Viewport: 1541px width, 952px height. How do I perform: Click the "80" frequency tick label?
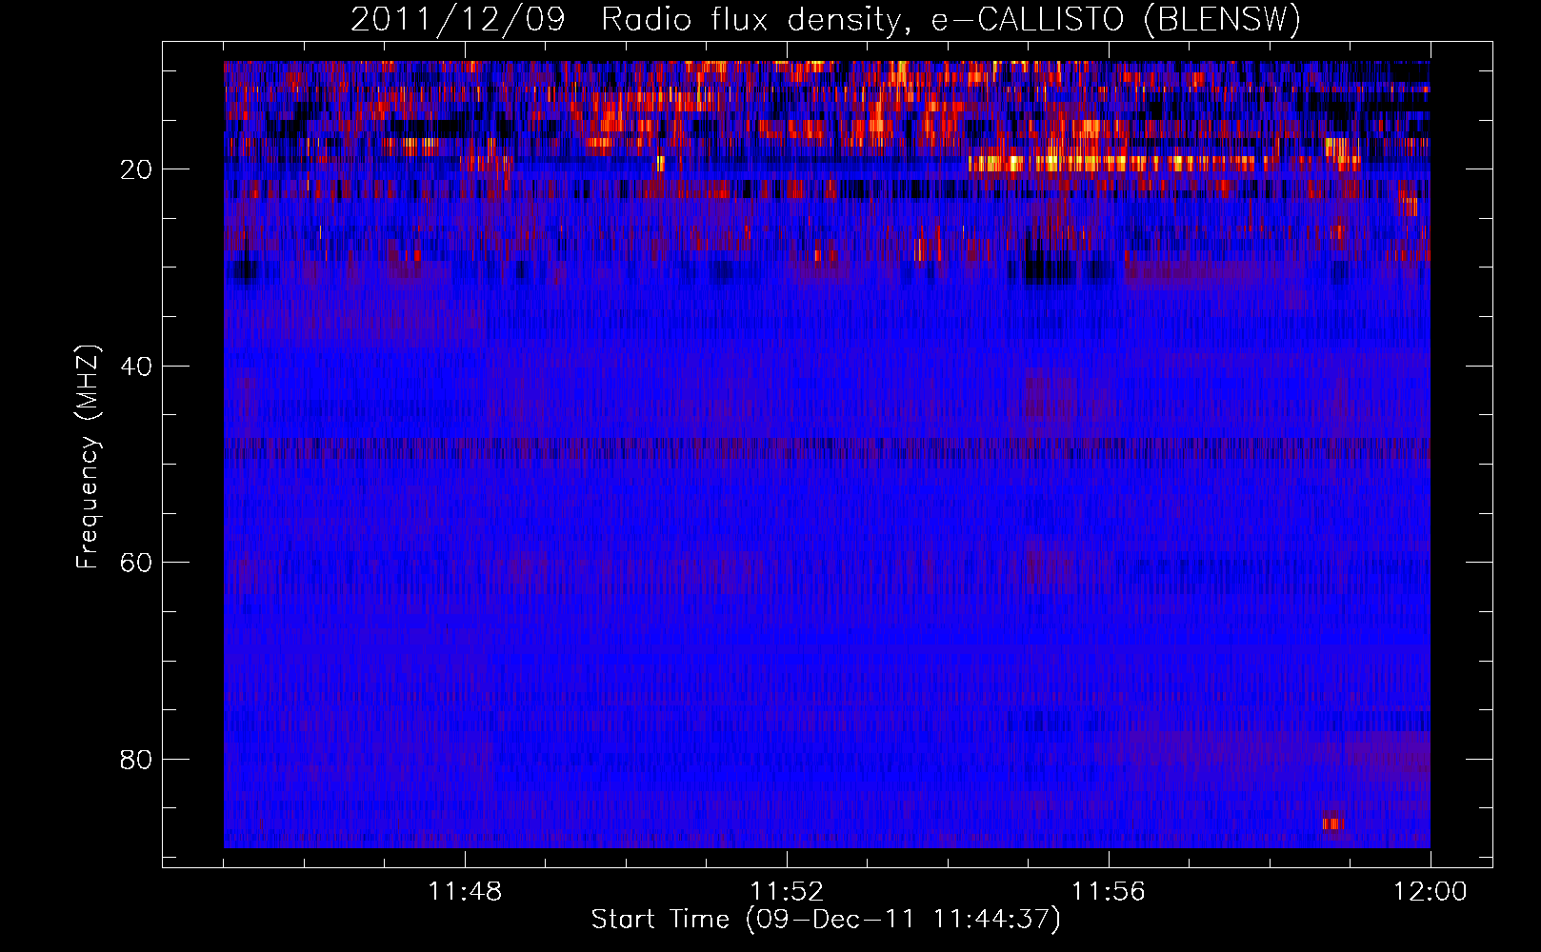pyautogui.click(x=136, y=760)
